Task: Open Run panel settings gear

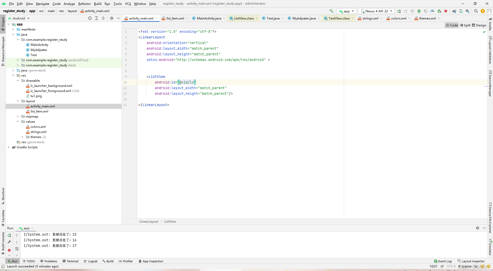Action: pos(478,228)
